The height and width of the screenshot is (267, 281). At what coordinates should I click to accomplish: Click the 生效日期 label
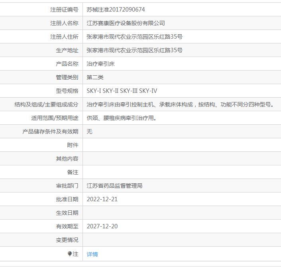(67, 213)
